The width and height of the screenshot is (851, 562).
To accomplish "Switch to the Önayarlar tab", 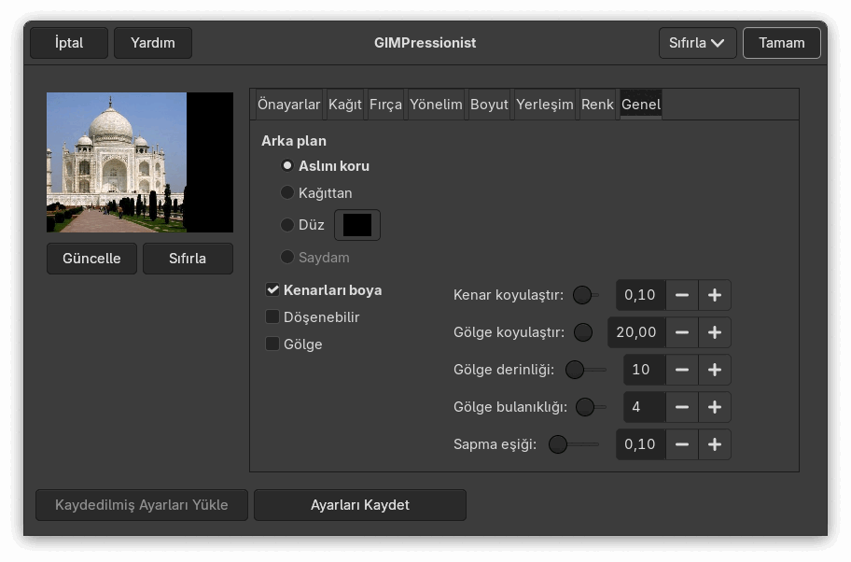I will (x=288, y=105).
